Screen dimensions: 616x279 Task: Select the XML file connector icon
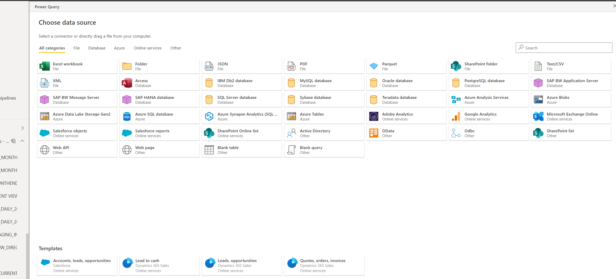pyautogui.click(x=45, y=83)
